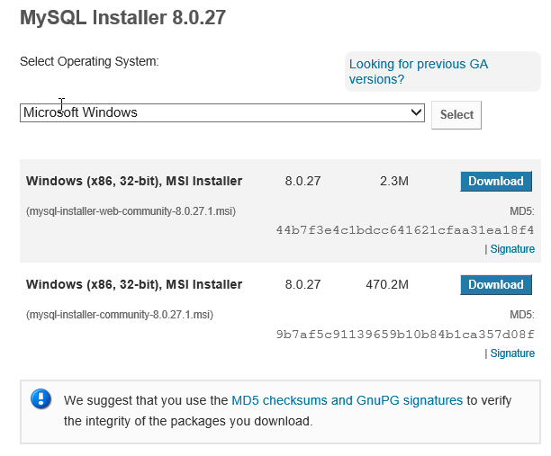Download the 470.2M full community installer

496,284
